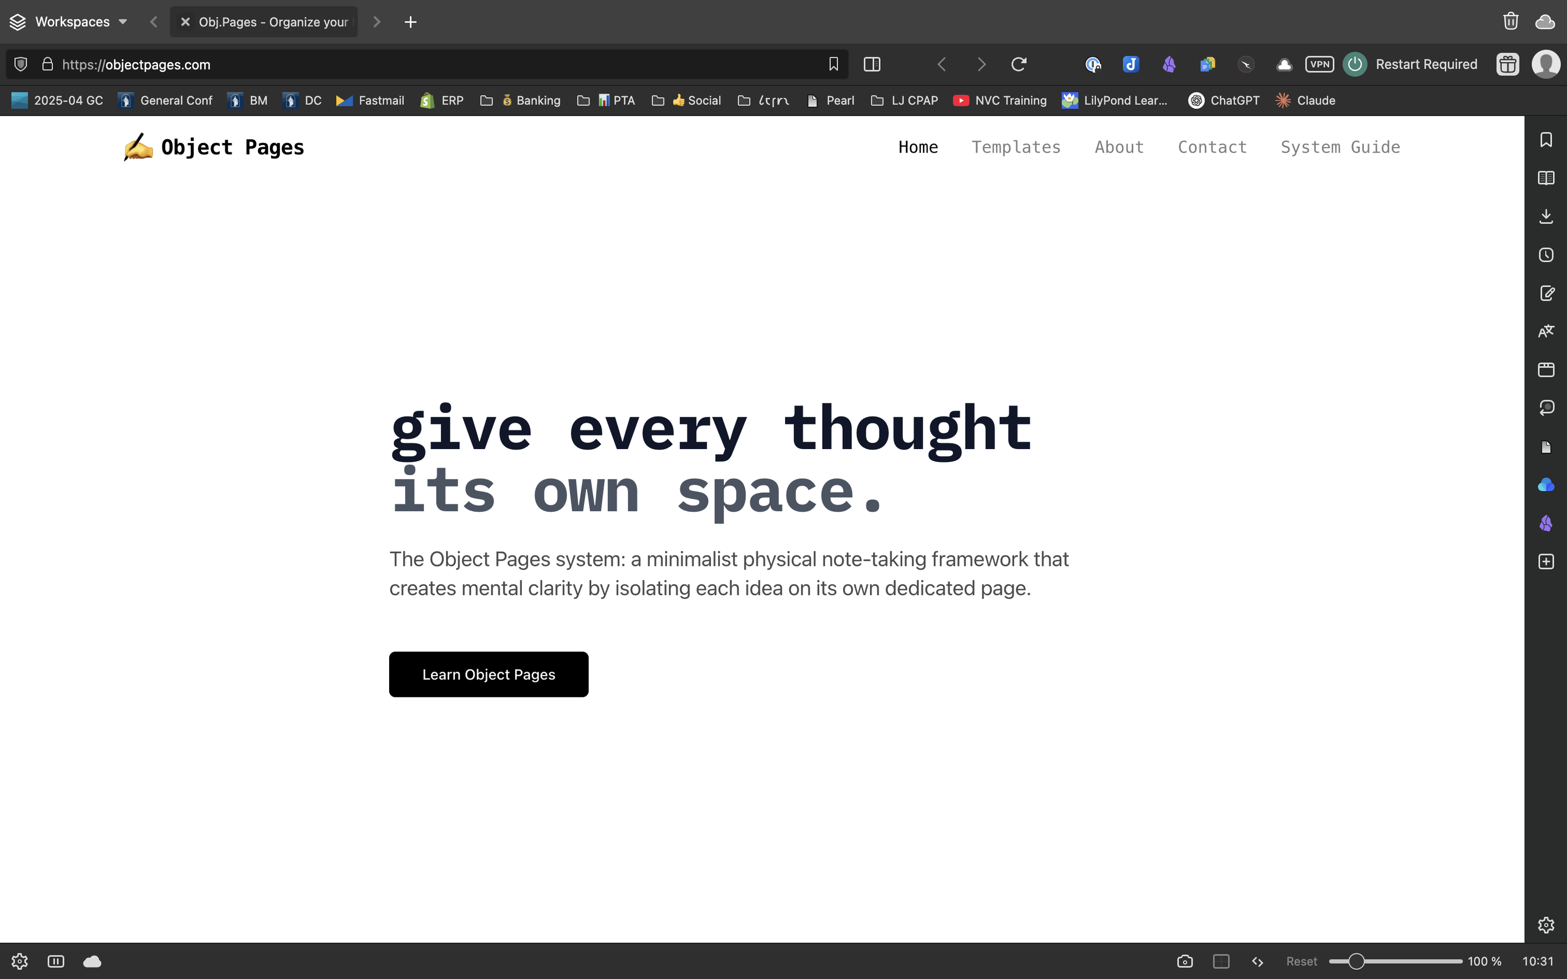The height and width of the screenshot is (979, 1567).
Task: Open the user profile avatar
Action: (x=1545, y=64)
